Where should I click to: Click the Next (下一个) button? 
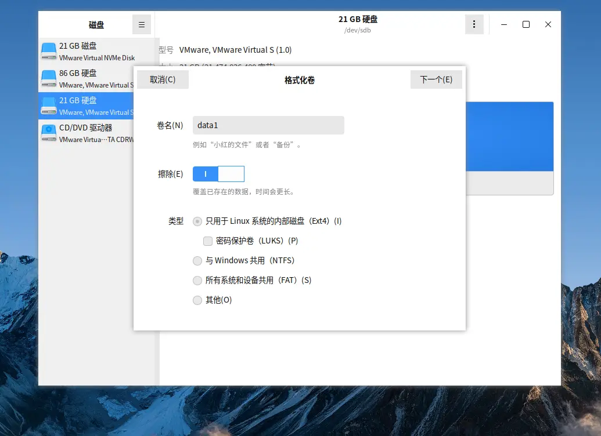(x=436, y=79)
